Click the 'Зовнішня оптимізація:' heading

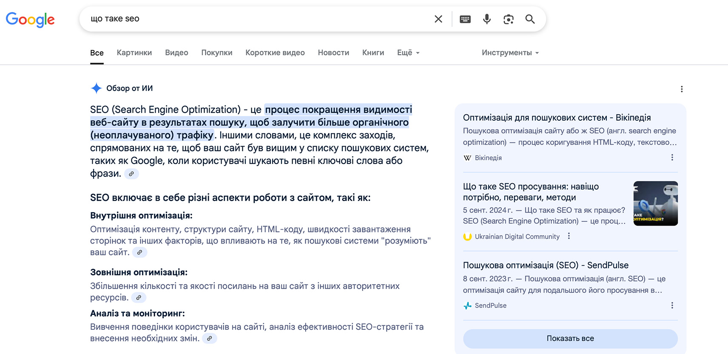point(139,272)
